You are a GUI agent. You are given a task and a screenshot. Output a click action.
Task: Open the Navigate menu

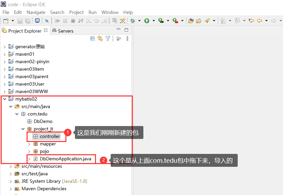36,12
